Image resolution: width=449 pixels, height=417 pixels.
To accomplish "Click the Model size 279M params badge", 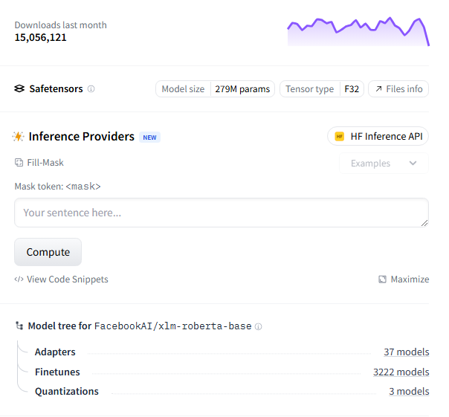I will pos(215,89).
